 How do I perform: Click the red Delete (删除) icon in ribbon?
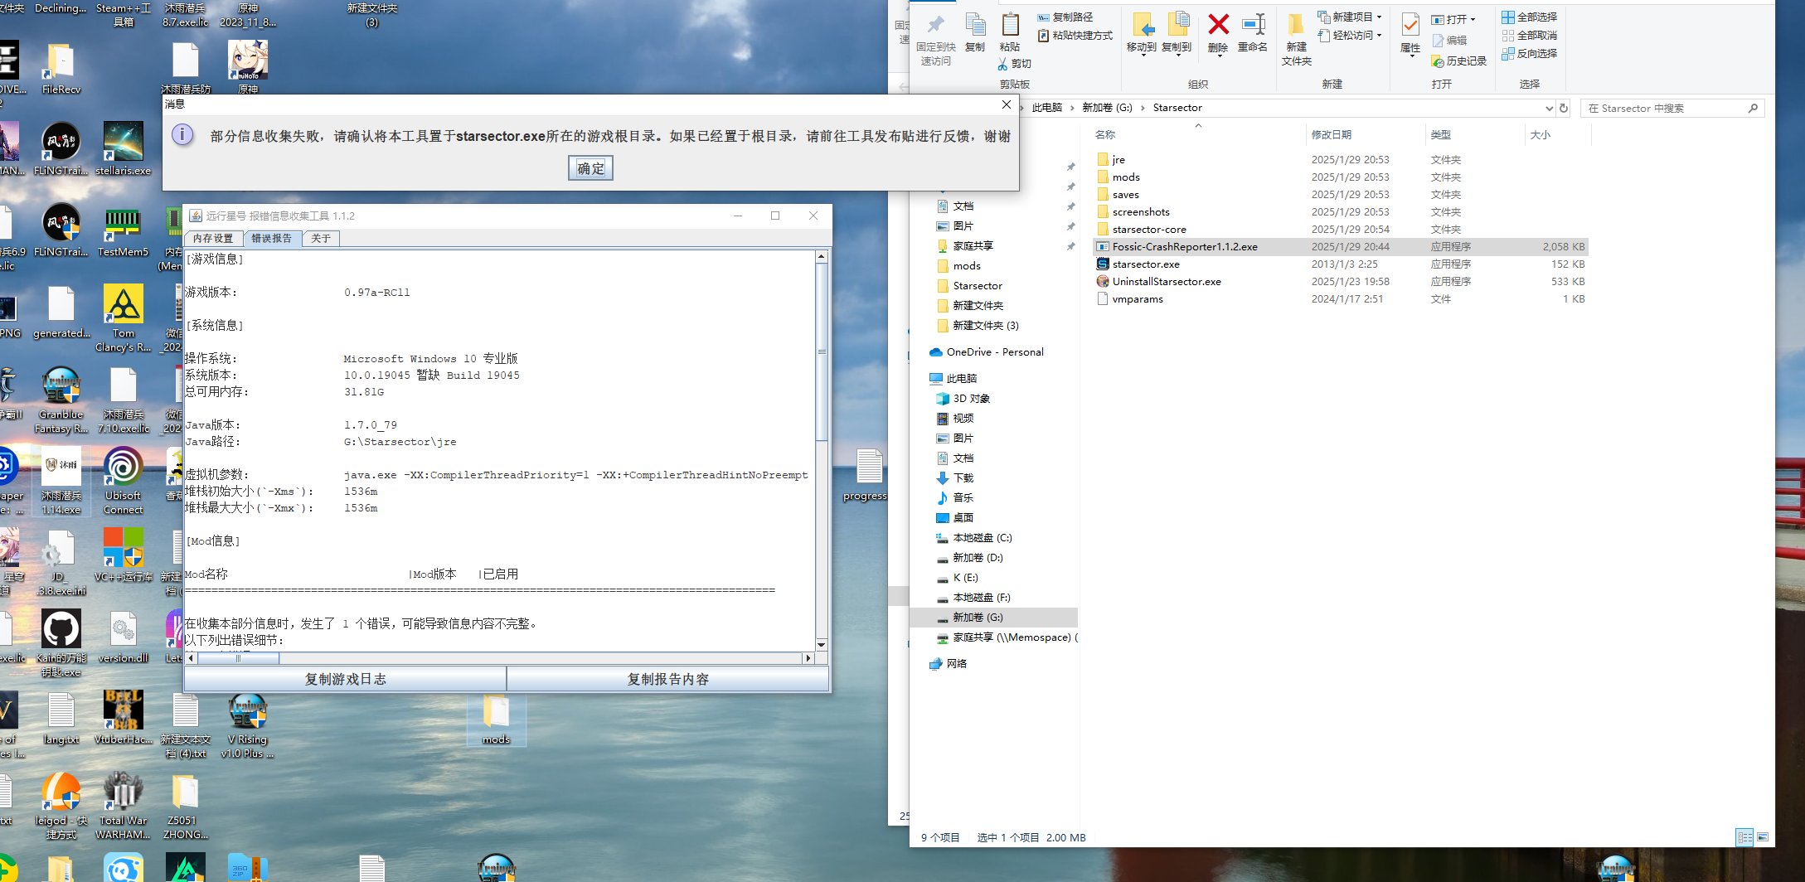[x=1218, y=27]
